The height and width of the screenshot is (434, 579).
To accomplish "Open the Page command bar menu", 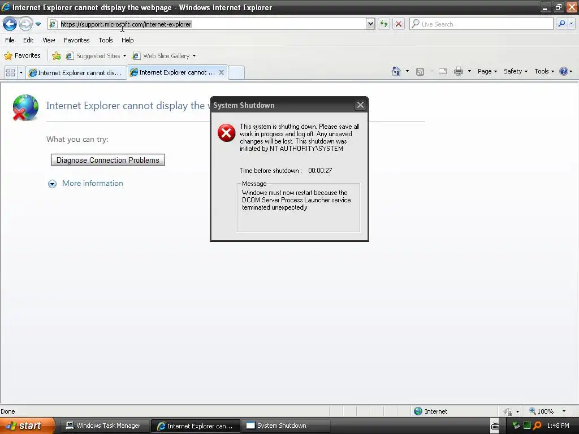I will 487,71.
